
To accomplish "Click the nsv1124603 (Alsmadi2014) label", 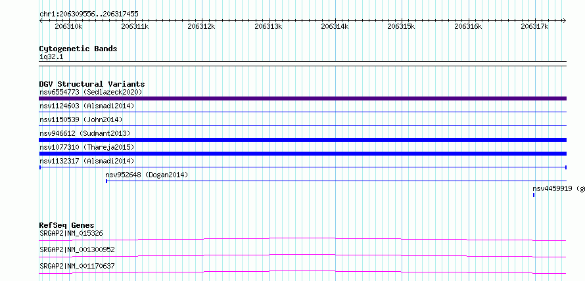I will (87, 106).
